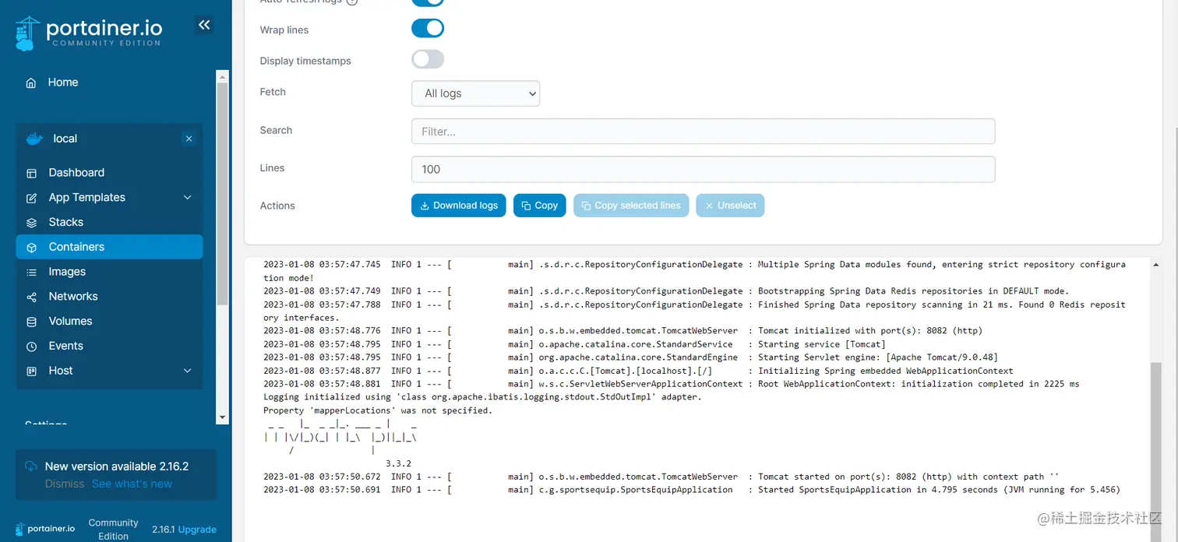The width and height of the screenshot is (1178, 542).
Task: Expand the Host submenu chevron
Action: pos(187,371)
